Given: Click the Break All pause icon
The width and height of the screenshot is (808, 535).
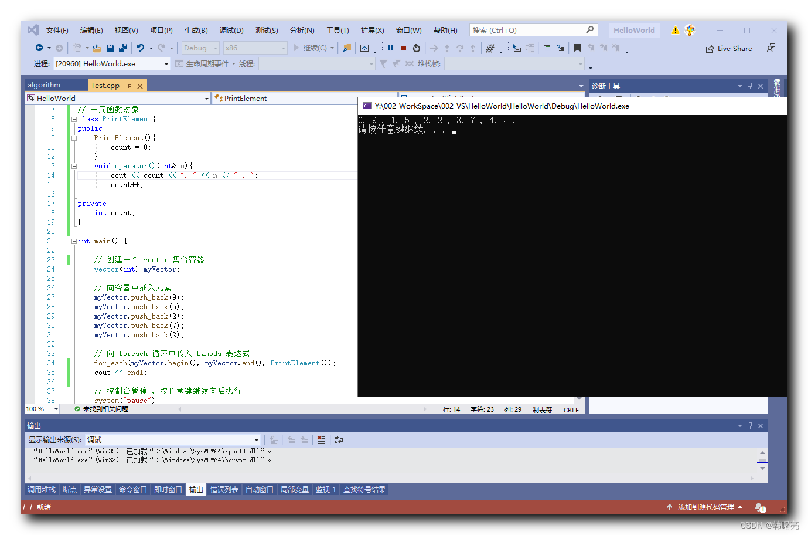Looking at the screenshot, I should [x=390, y=48].
